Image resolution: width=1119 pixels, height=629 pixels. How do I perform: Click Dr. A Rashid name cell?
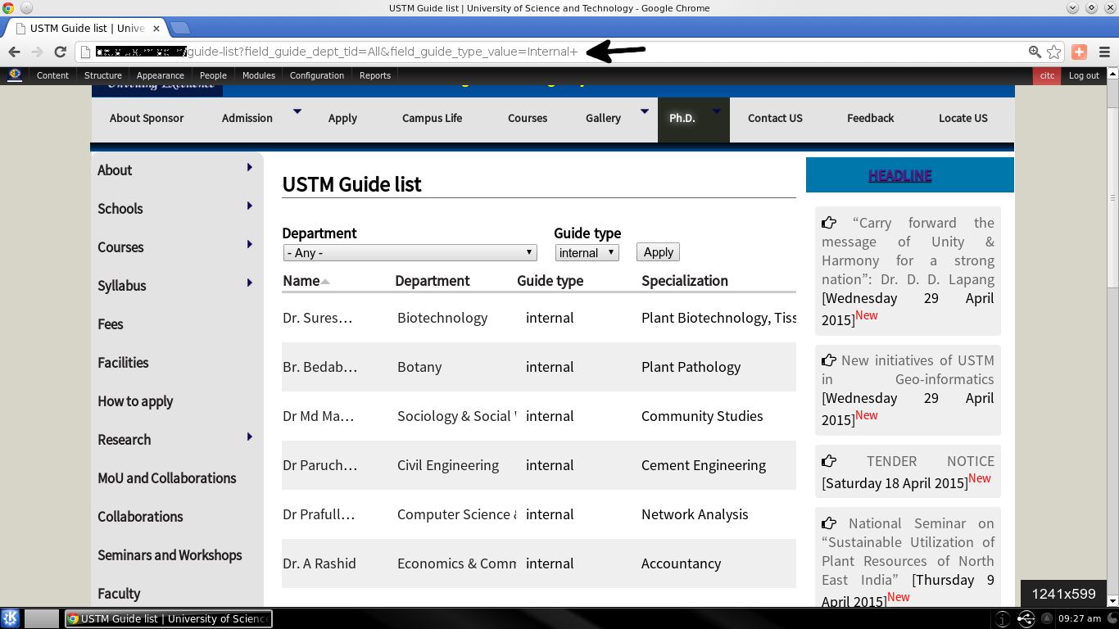(319, 563)
